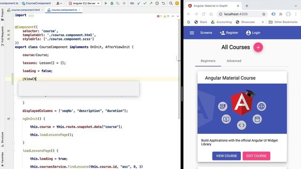
Task: Open Search Everywhere magnifier icon
Action: pos(171,3)
